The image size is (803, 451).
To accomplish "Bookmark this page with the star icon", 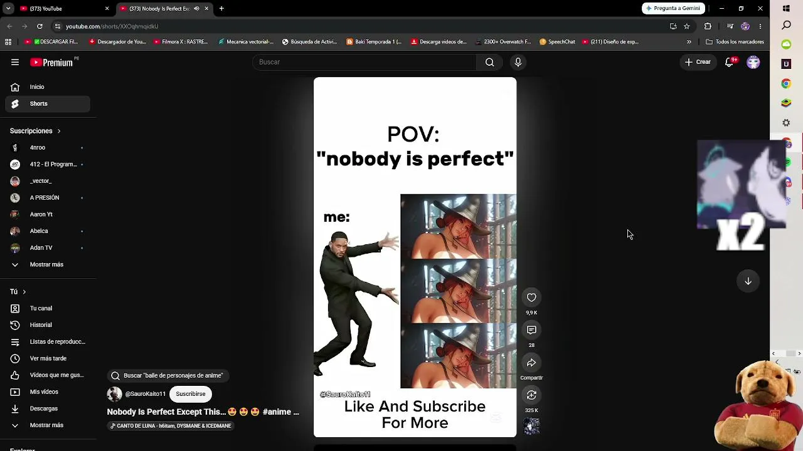I will click(687, 26).
